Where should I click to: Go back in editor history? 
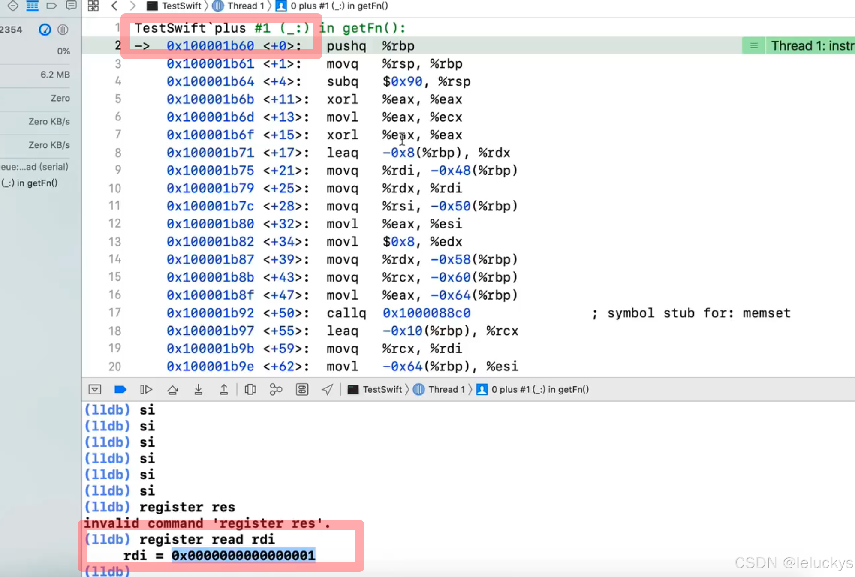(114, 6)
